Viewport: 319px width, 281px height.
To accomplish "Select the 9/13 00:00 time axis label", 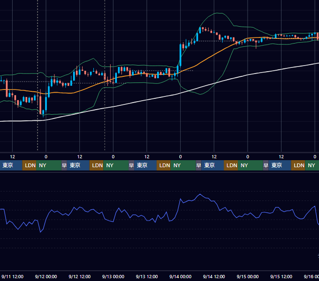I will pyautogui.click(x=113, y=276).
